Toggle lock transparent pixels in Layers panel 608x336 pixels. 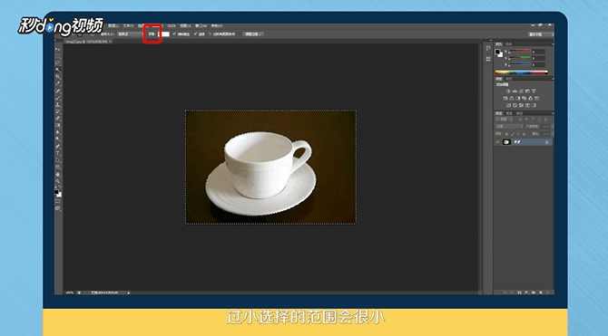tap(506, 134)
